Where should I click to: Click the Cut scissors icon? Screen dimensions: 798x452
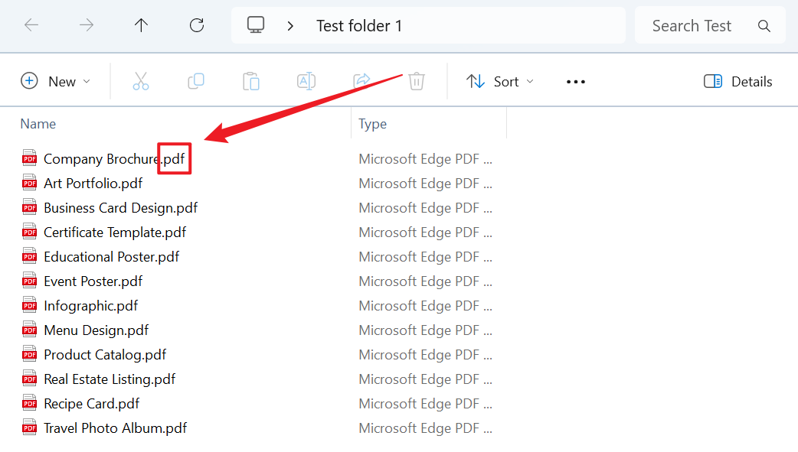coord(141,81)
